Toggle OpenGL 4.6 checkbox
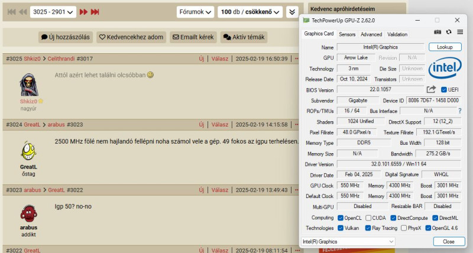This screenshot has width=473, height=253. tap(428, 228)
